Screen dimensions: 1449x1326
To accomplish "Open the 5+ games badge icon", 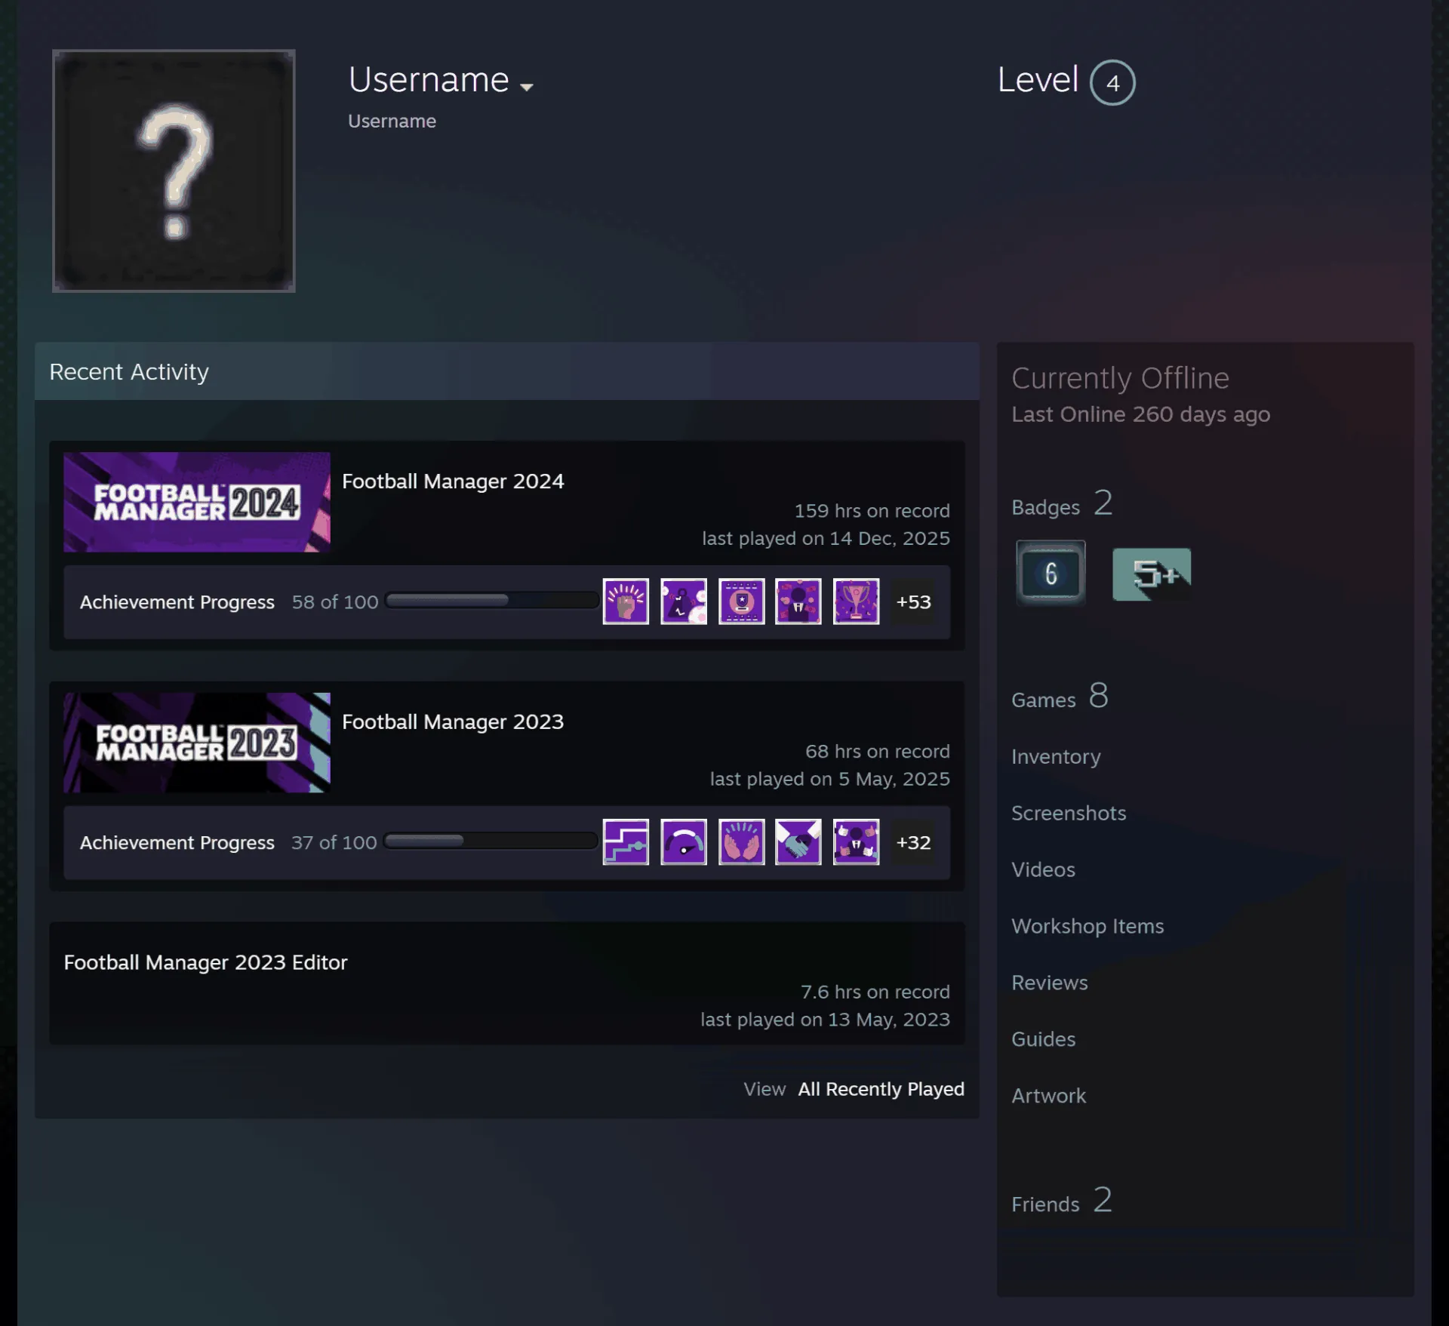I will pos(1152,574).
